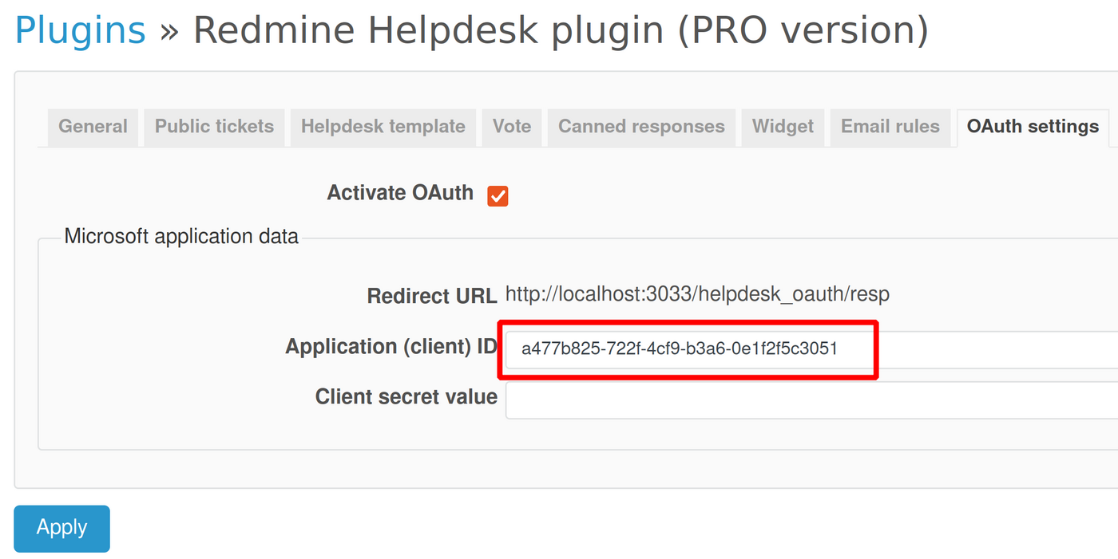
Task: Open the Vote tab
Action: 511,126
